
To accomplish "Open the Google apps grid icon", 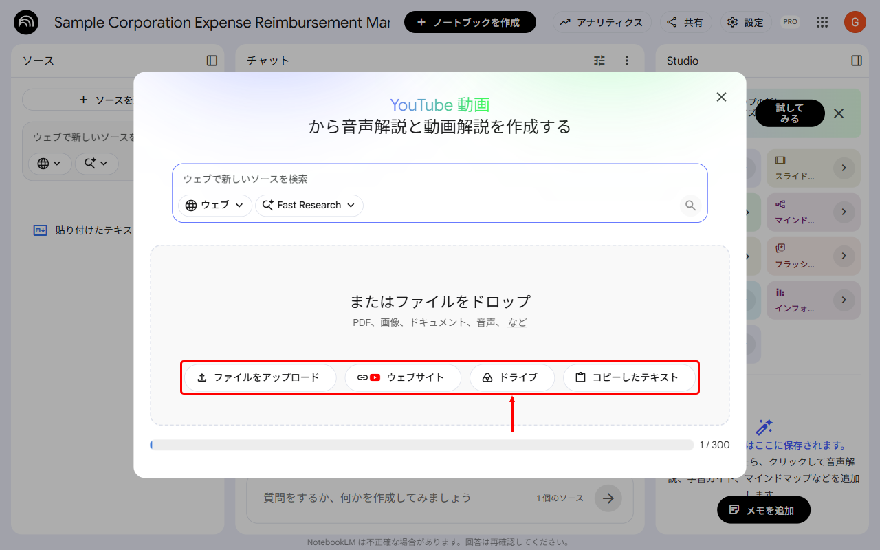I will [x=822, y=22].
